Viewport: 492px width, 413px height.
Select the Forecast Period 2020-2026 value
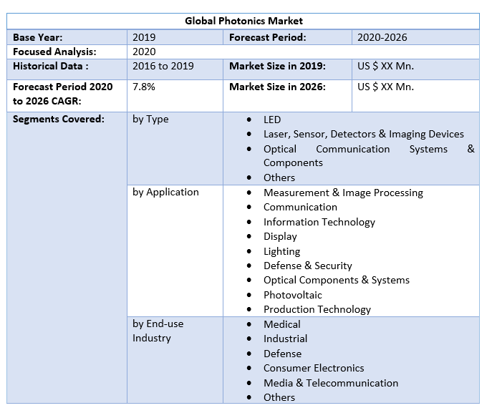[x=383, y=37]
